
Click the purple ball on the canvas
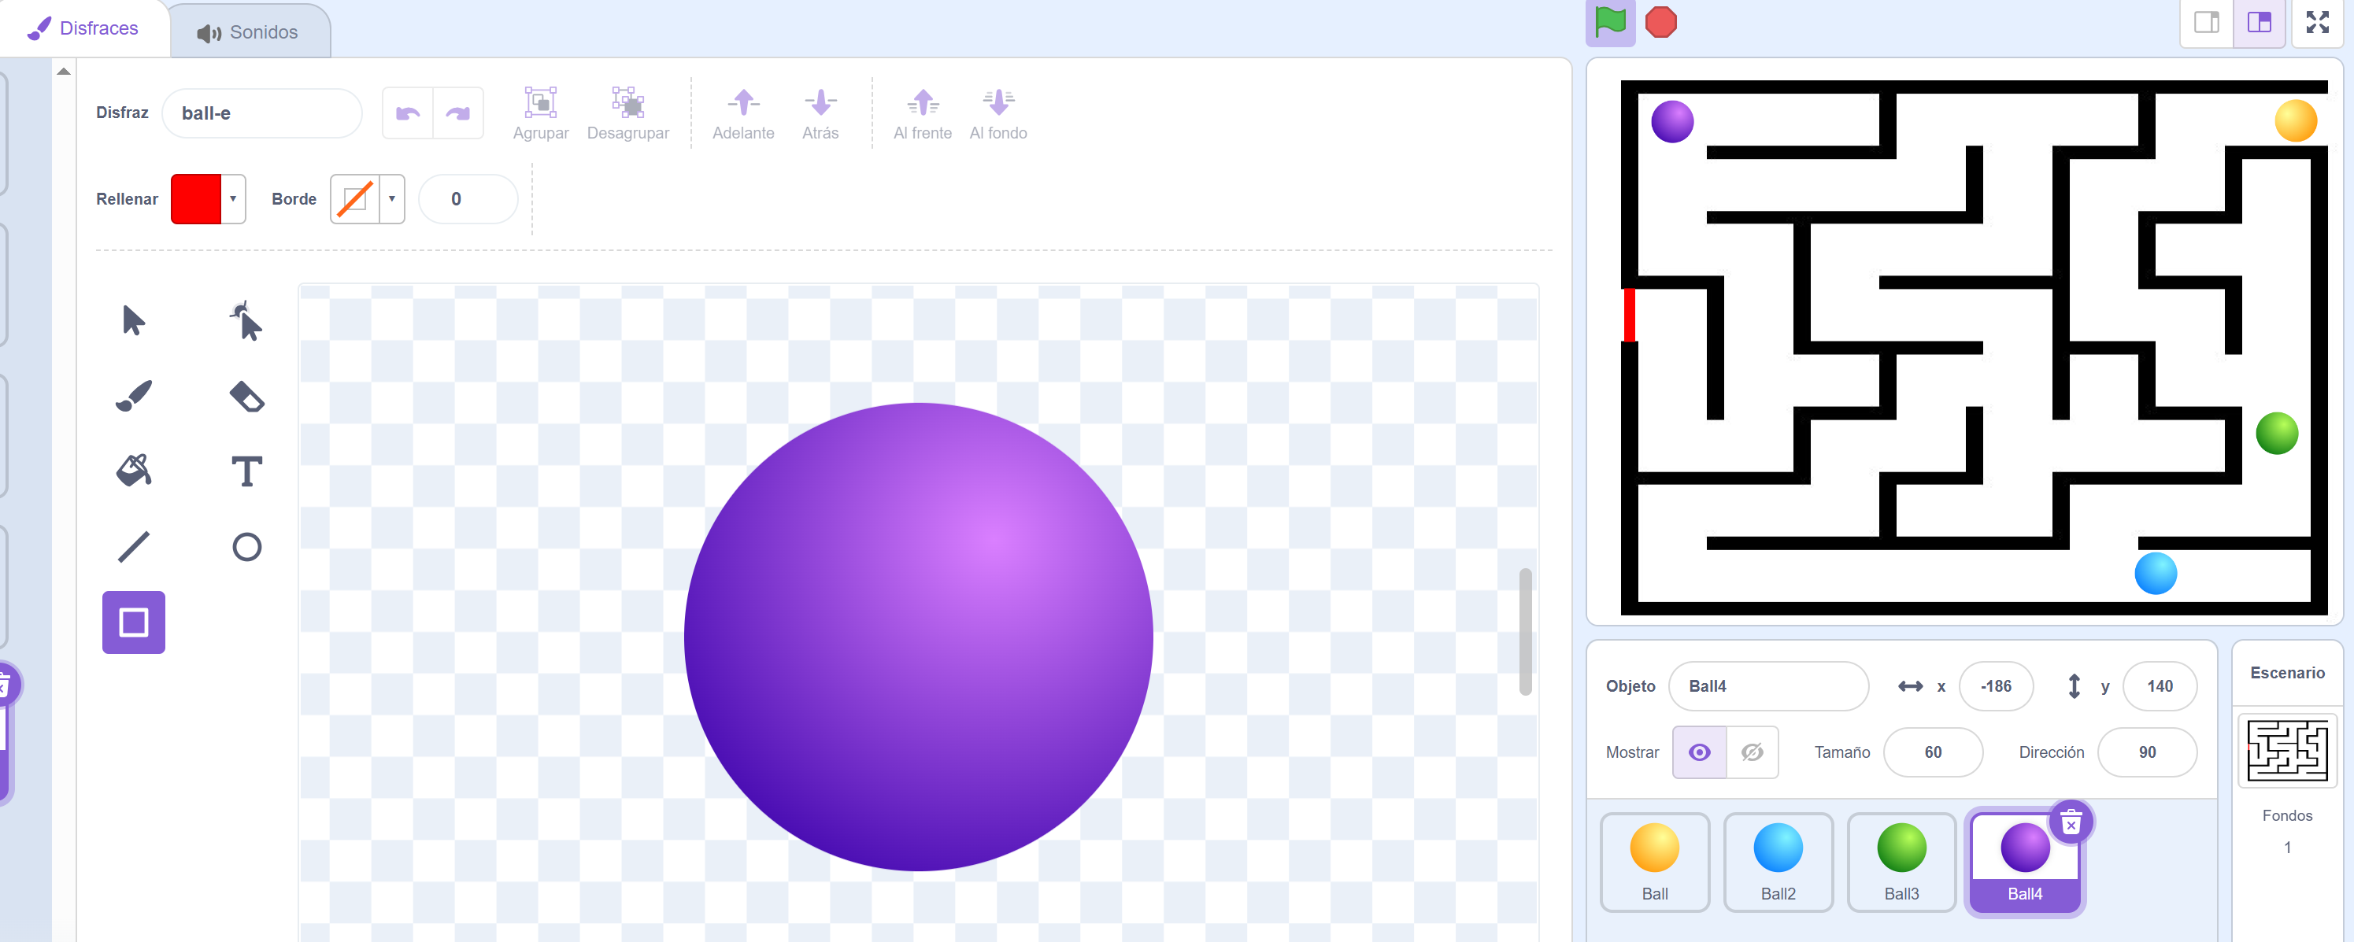coord(919,637)
